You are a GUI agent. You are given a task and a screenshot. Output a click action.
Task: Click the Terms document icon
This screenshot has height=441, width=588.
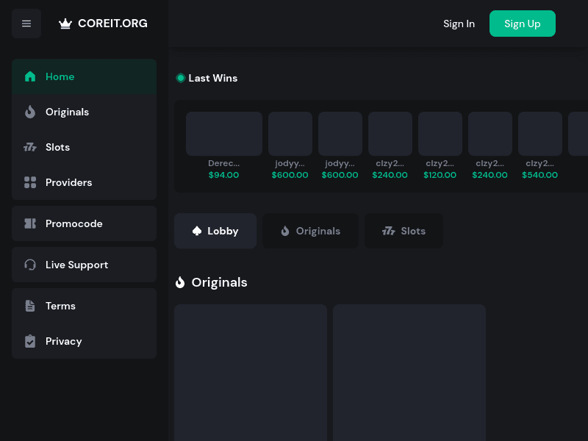[30, 306]
